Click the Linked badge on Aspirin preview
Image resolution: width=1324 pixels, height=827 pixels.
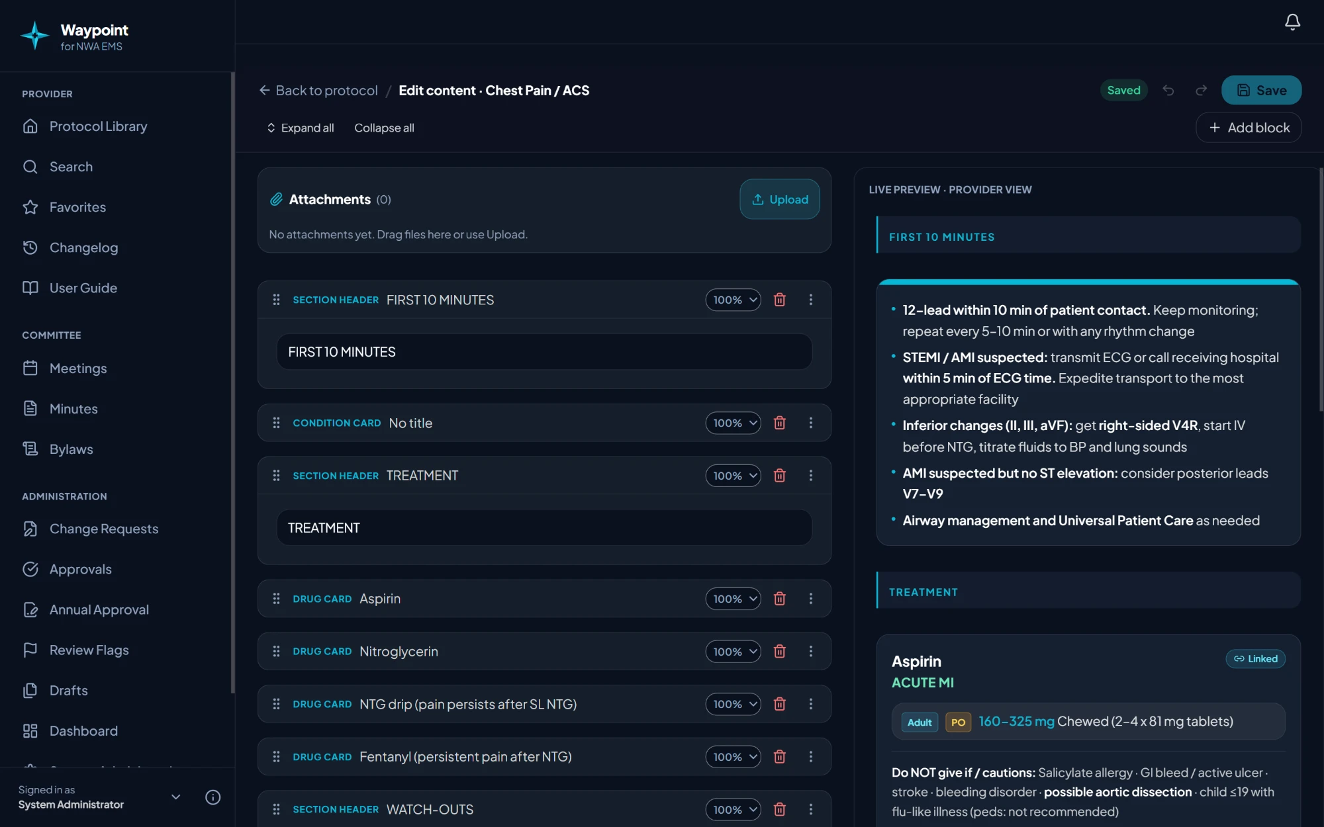[x=1255, y=659]
